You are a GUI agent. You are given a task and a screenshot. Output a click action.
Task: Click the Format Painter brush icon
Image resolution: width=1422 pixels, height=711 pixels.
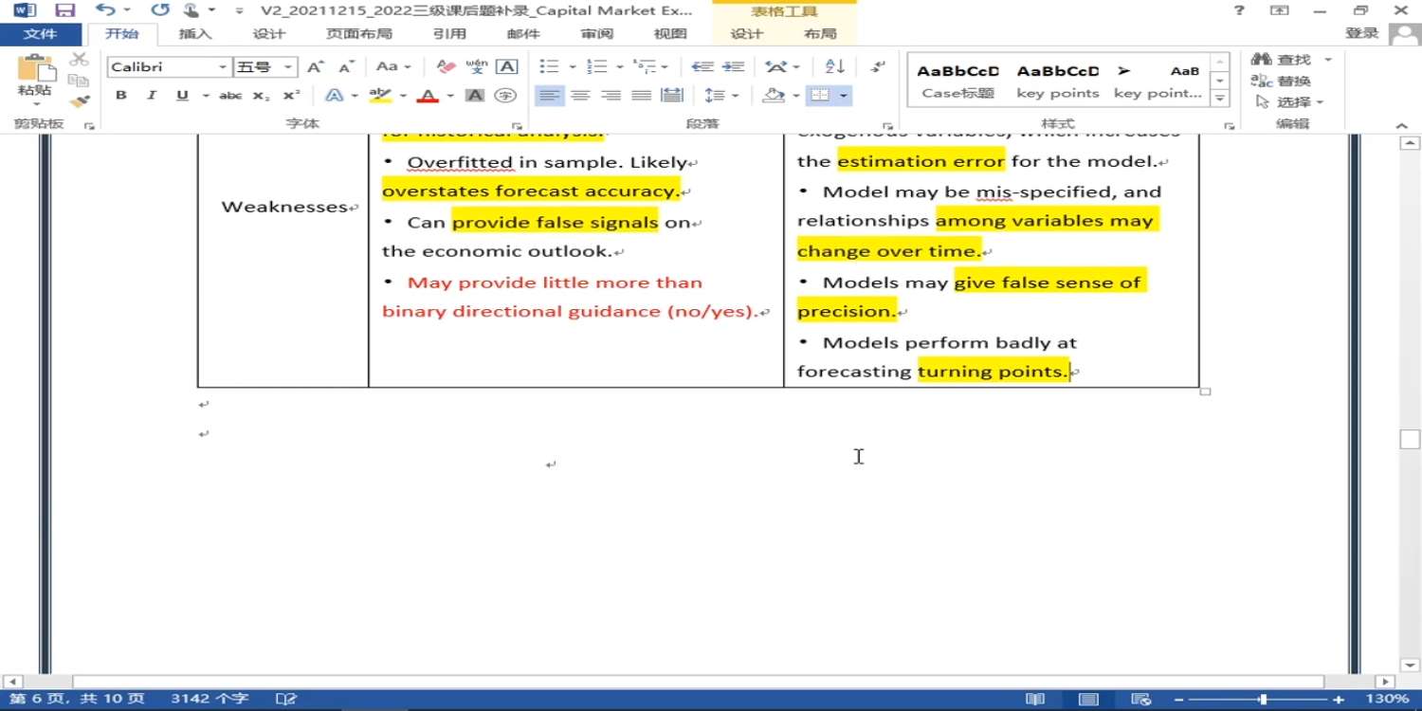click(x=80, y=100)
